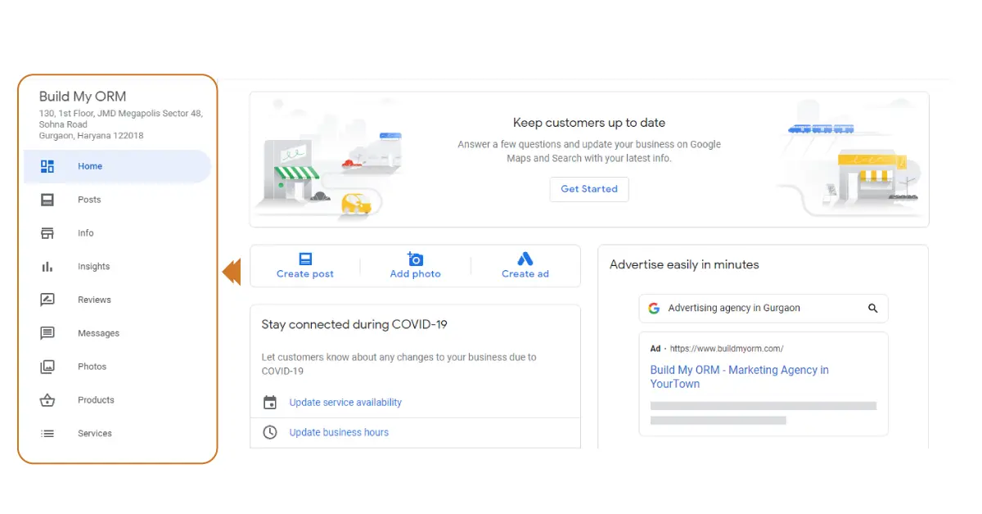This screenshot has height=514, width=982.
Task: Open Update service availability link
Action: tap(345, 403)
